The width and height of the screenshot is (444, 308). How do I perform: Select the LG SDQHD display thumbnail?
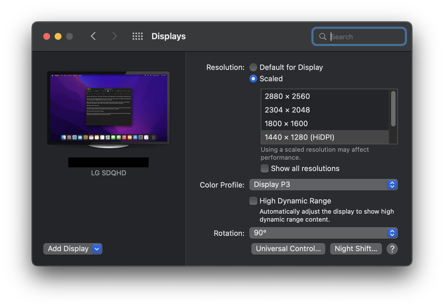pos(109,110)
